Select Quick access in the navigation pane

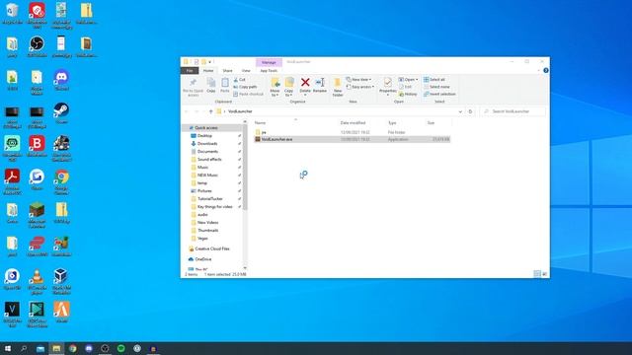(206, 128)
